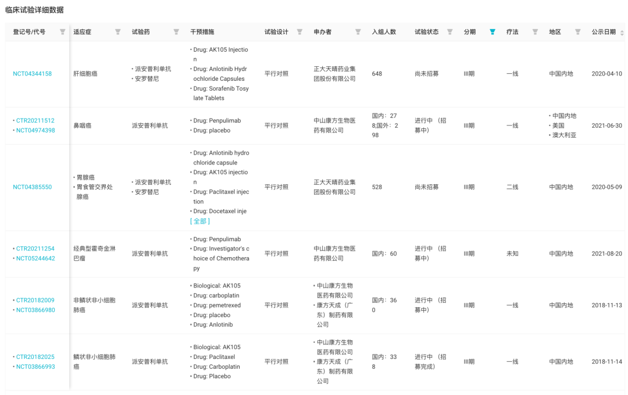Image resolution: width=628 pixels, height=395 pixels.
Task: Select 国内：60 enrollment cell
Action: 384,253
